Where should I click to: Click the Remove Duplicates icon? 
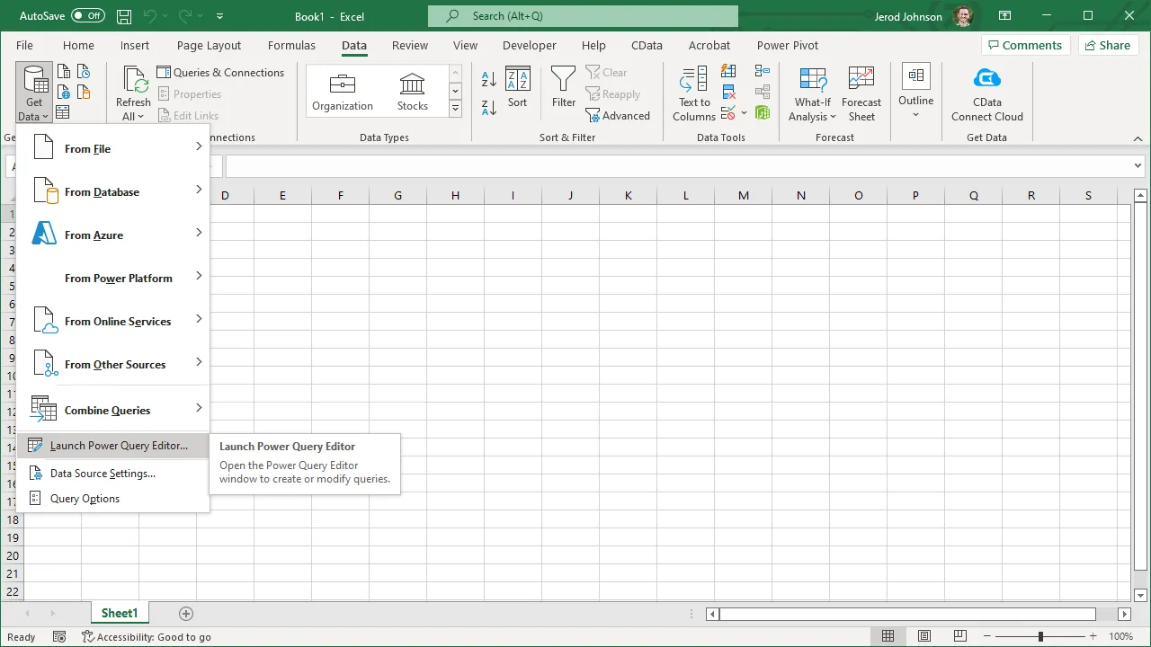point(729,92)
